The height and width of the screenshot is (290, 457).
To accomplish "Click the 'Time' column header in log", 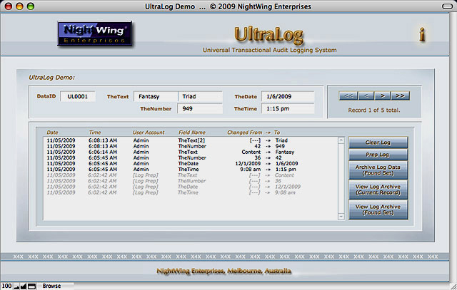I will tap(95, 133).
